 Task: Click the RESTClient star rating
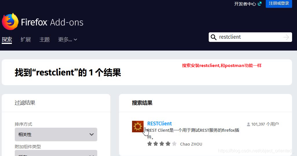pos(162,144)
